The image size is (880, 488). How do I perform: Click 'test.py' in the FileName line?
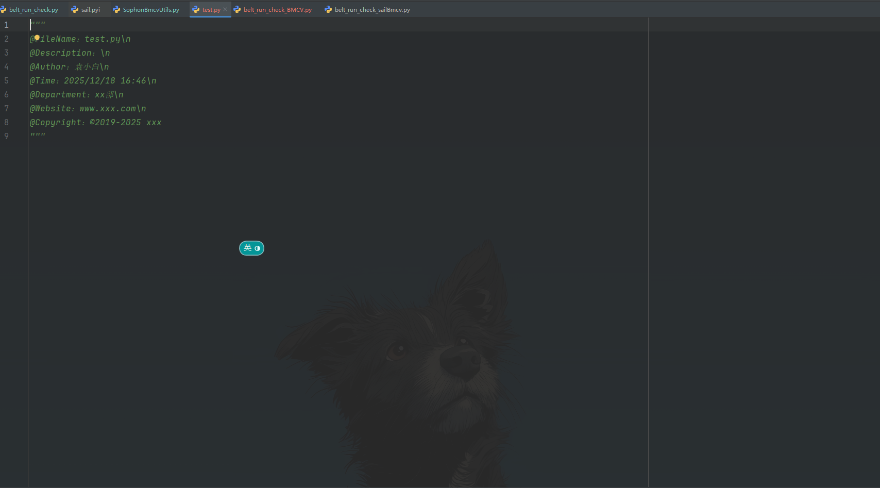pyautogui.click(x=103, y=39)
